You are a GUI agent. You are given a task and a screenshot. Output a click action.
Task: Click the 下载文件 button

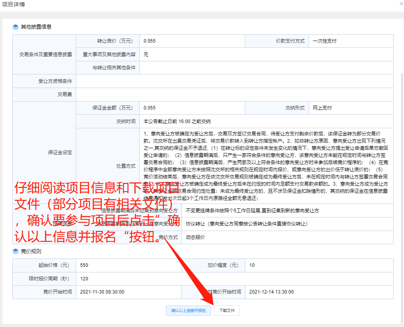tap(227, 311)
